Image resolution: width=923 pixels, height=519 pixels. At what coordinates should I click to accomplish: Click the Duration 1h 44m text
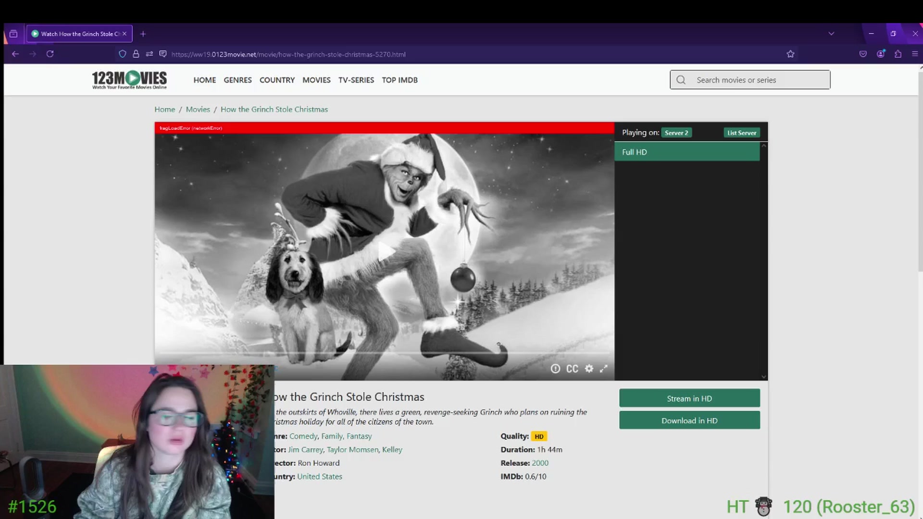(531, 449)
